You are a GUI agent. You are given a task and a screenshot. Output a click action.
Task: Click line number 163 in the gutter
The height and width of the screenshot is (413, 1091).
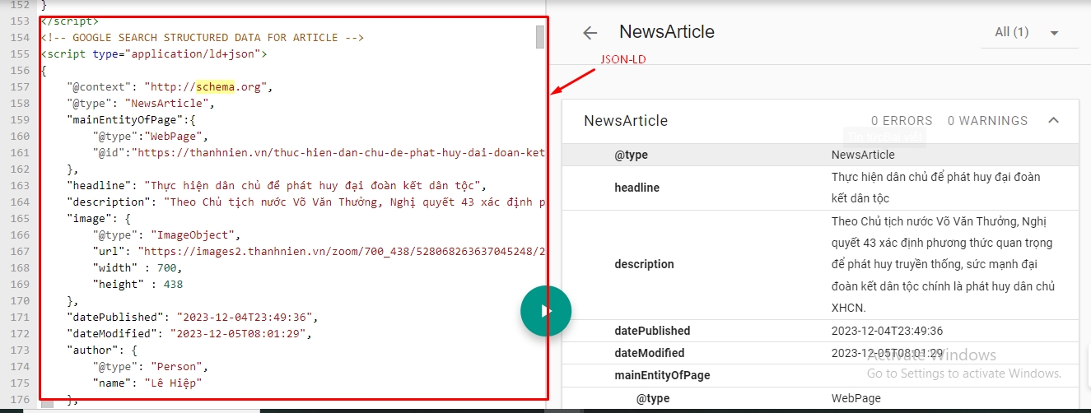(x=20, y=185)
